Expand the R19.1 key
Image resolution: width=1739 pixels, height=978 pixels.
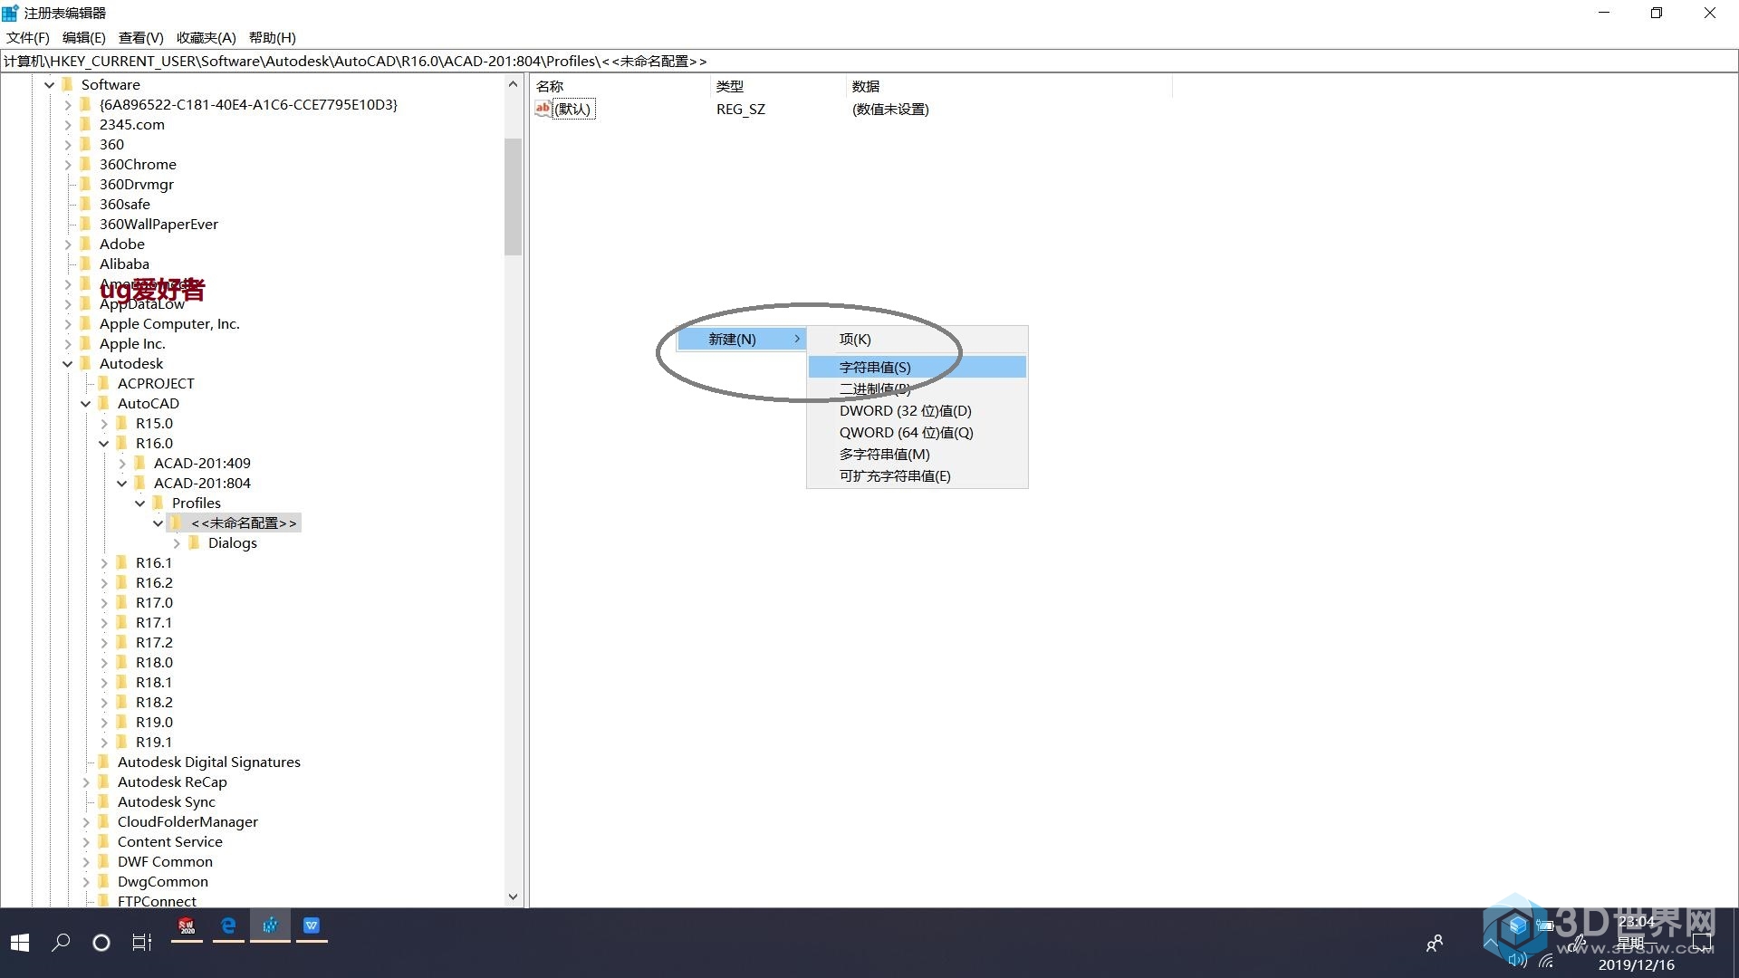[x=103, y=742]
